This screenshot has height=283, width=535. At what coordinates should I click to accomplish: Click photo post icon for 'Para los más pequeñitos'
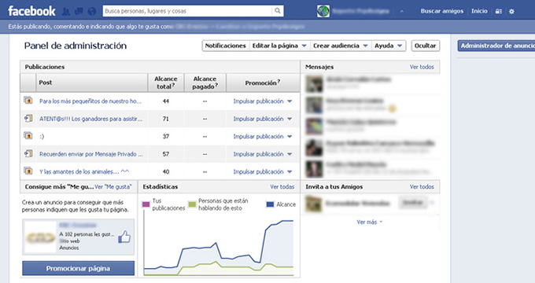click(x=28, y=101)
